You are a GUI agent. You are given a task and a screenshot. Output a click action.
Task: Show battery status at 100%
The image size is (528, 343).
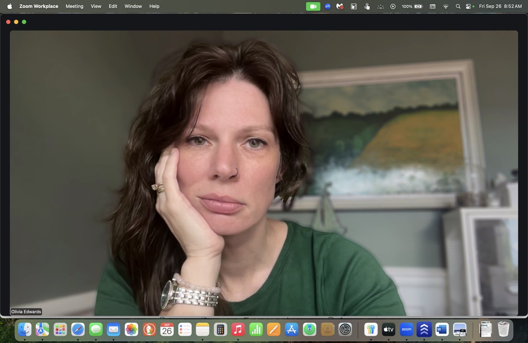pyautogui.click(x=412, y=6)
